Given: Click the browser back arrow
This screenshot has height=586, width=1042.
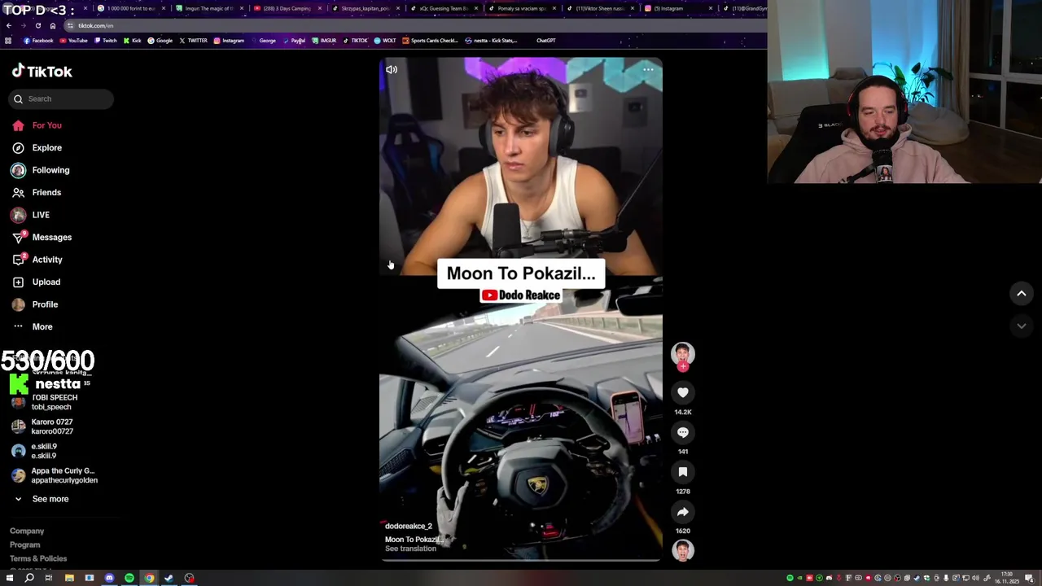Looking at the screenshot, I should tap(9, 26).
